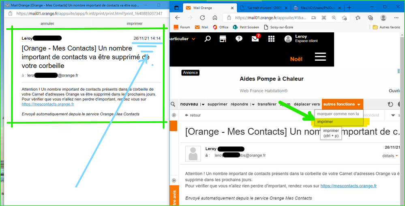Image resolution: width=405 pixels, height=206 pixels.
Task: Expand the détails section of the email
Action: click(x=390, y=156)
